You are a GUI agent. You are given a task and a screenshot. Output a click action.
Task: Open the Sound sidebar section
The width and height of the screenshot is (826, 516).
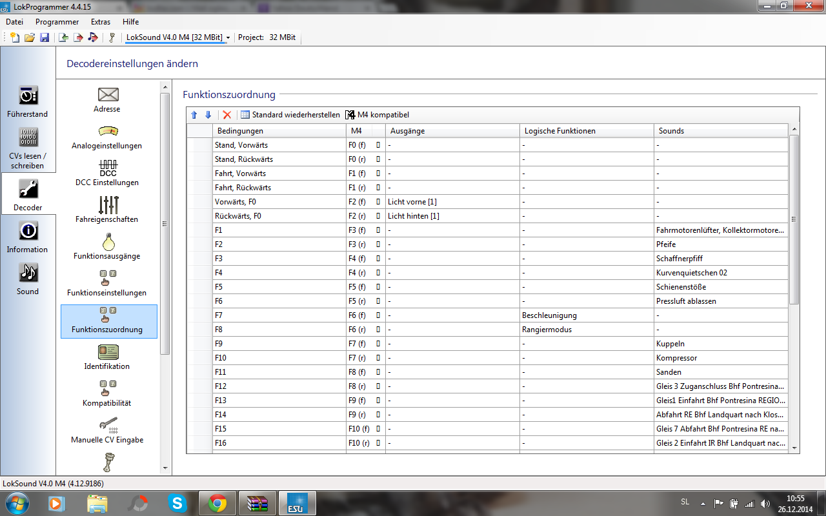tap(28, 279)
